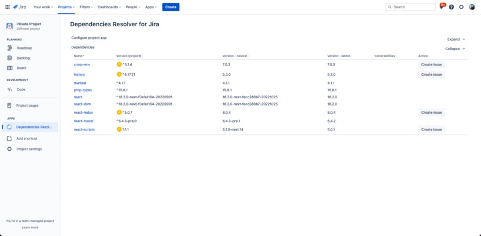This screenshot has height=236, width=481.
Task: Open the notifications bell icon
Action: pyautogui.click(x=442, y=7)
